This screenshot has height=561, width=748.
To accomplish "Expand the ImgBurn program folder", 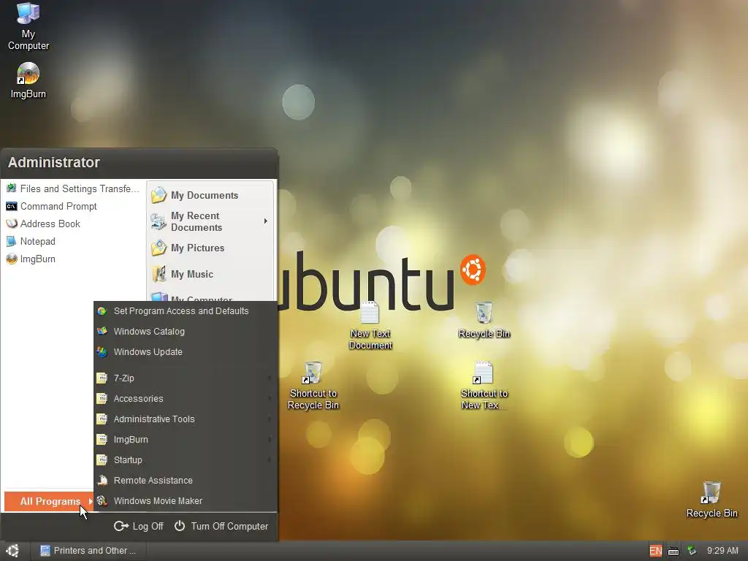I will 185,439.
